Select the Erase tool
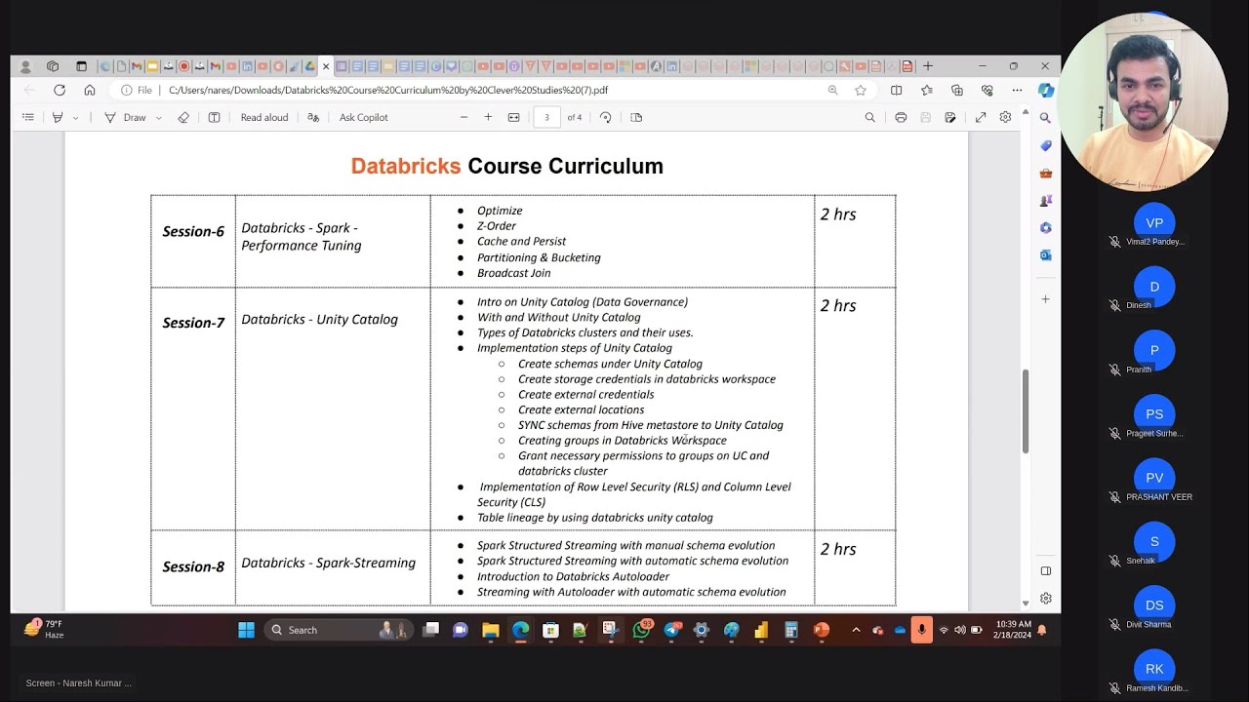 pyautogui.click(x=183, y=117)
